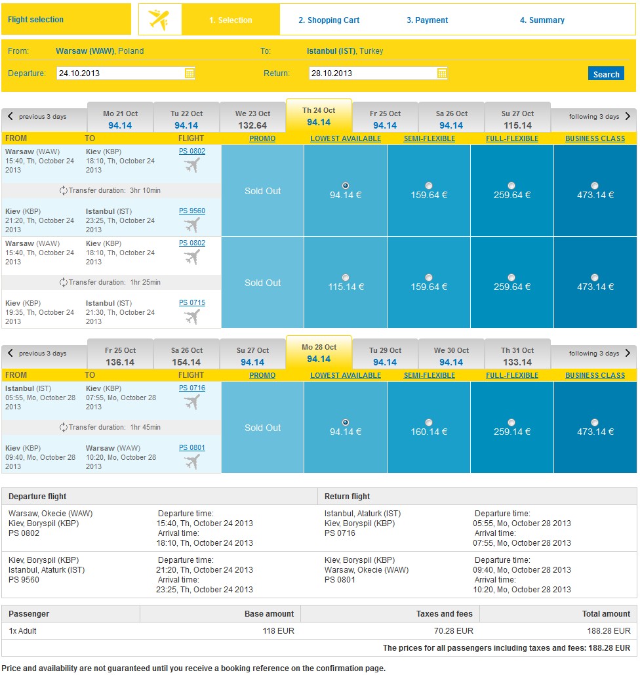Open the Return date calendar icon
640x675 pixels.
(441, 73)
